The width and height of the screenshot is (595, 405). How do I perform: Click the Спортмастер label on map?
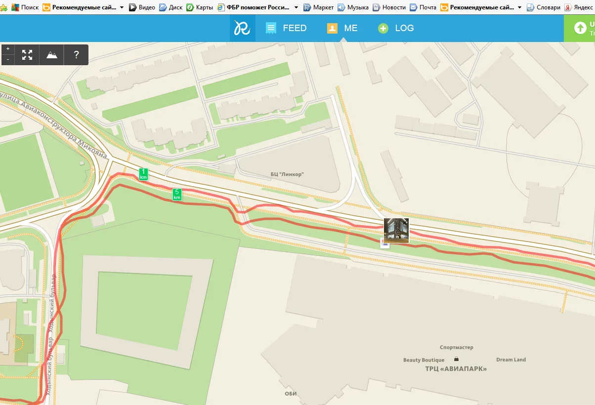457,347
